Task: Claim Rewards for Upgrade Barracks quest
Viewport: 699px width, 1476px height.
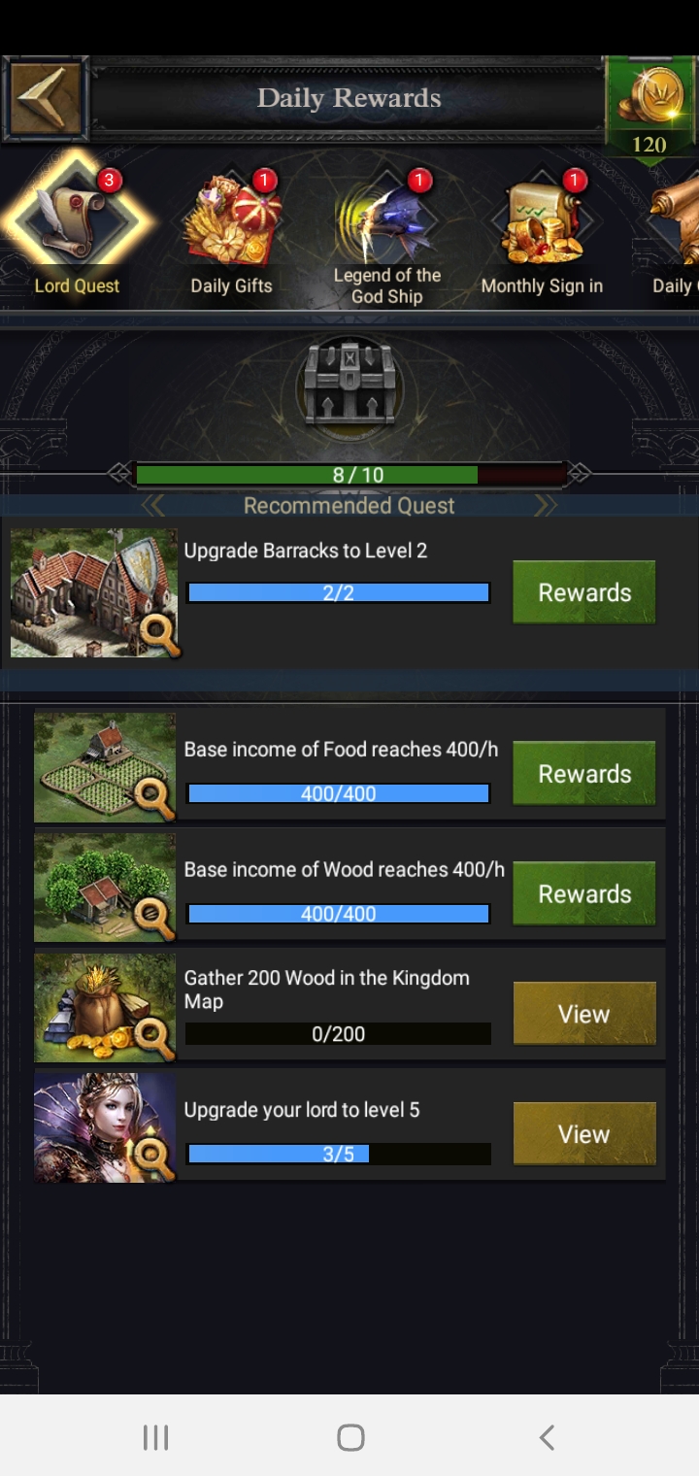Action: (x=583, y=592)
